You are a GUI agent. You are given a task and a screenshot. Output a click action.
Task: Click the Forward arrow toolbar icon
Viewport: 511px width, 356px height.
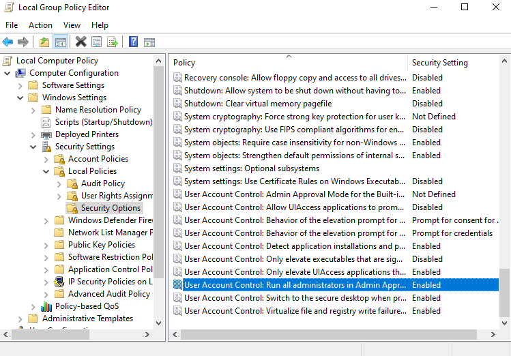pyautogui.click(x=23, y=42)
